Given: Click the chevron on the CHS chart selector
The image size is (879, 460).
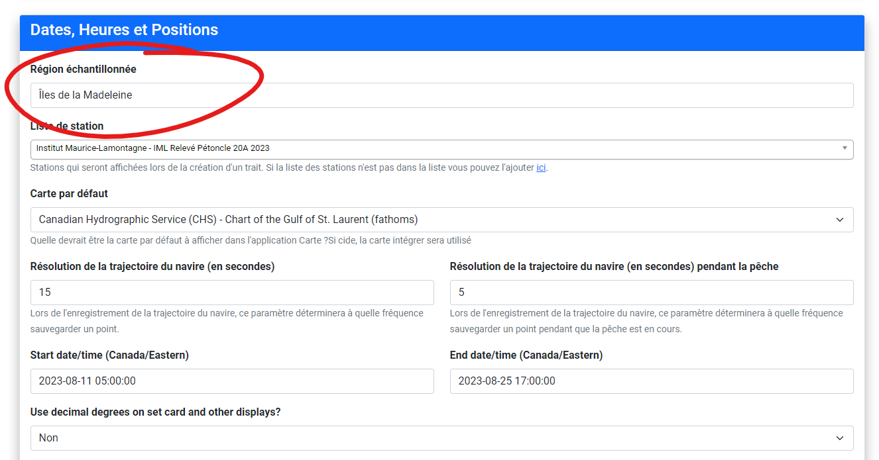Looking at the screenshot, I should (839, 220).
